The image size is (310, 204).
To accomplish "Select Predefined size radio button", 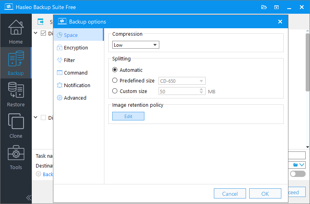I will tap(115, 80).
